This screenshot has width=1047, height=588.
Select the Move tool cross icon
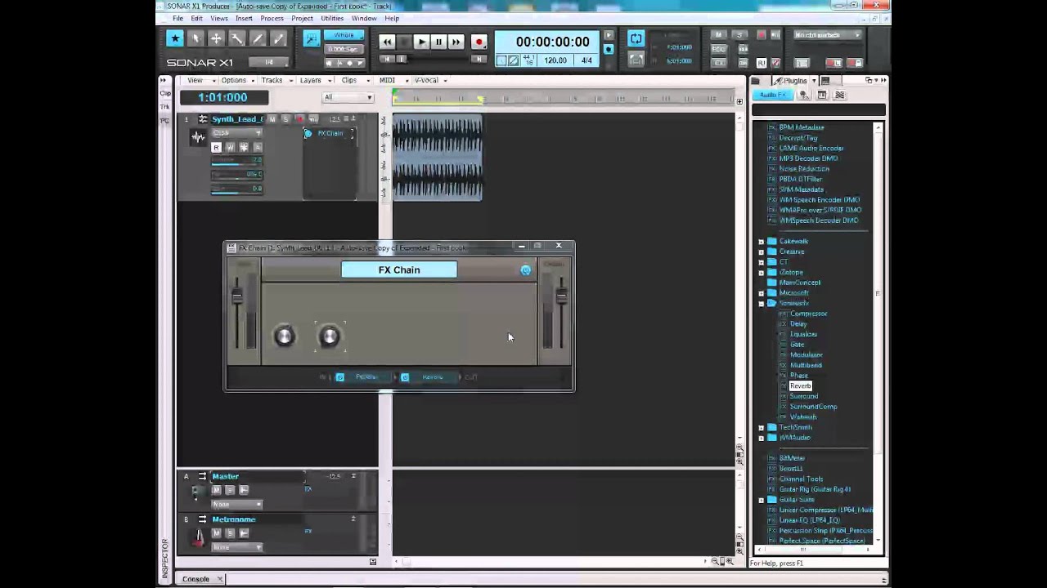[216, 38]
